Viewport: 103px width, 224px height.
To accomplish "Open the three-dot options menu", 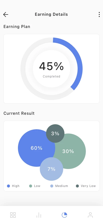I will tap(99, 14).
